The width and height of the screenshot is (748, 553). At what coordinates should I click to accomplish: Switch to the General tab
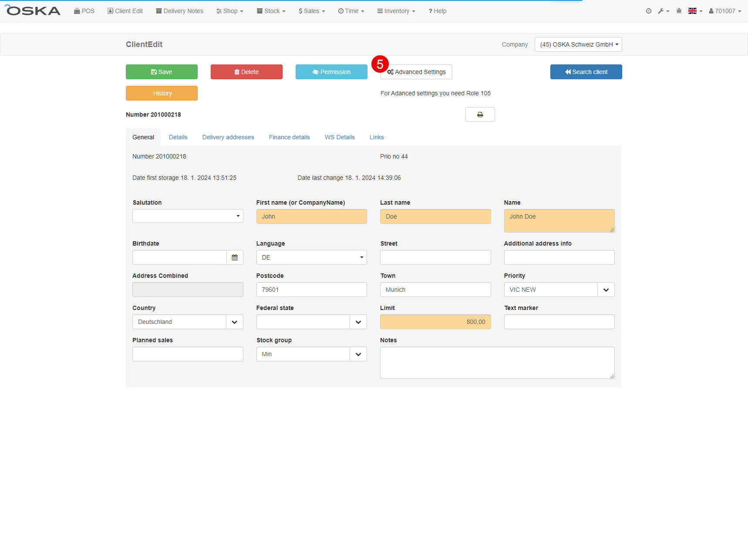click(143, 137)
